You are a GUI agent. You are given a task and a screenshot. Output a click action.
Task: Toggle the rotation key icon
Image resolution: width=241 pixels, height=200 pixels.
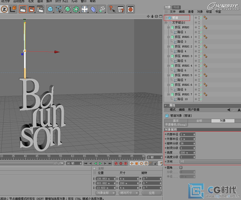coord(141,163)
